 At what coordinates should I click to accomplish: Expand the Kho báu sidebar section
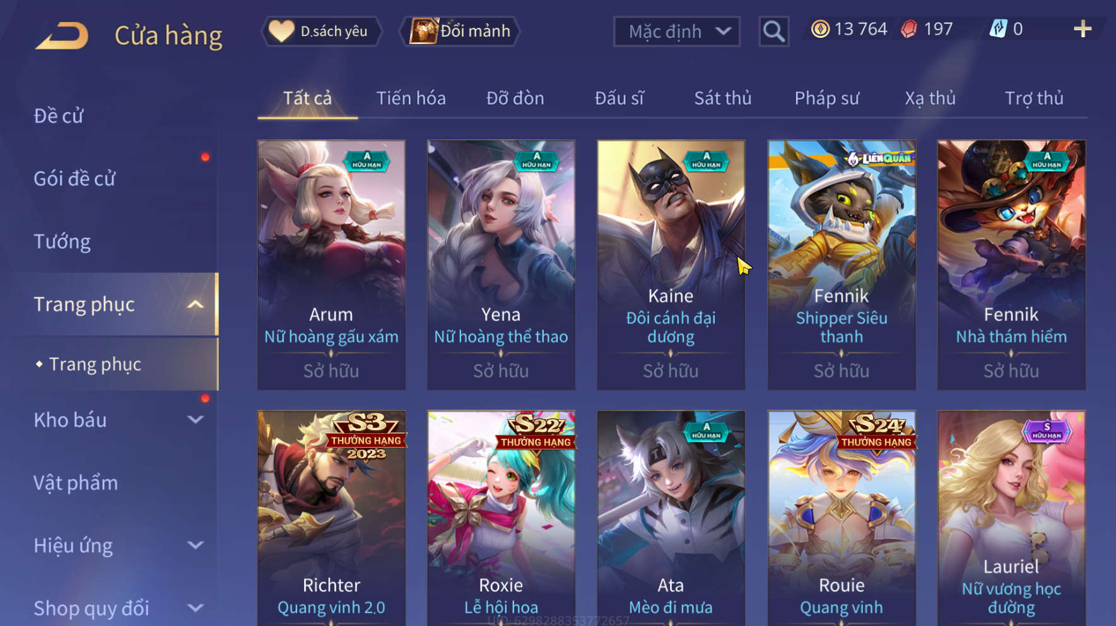(x=196, y=420)
